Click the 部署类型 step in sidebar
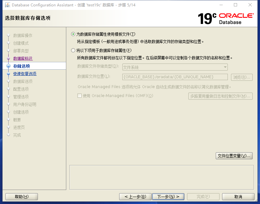The image size is (260, 204). coord(21,51)
